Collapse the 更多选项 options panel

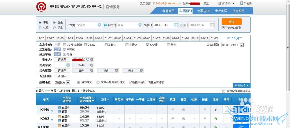(242, 86)
